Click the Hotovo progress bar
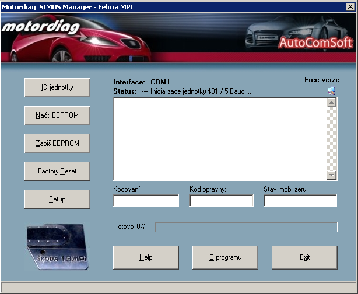Viewport: 358px width, 294px height. pos(245,227)
